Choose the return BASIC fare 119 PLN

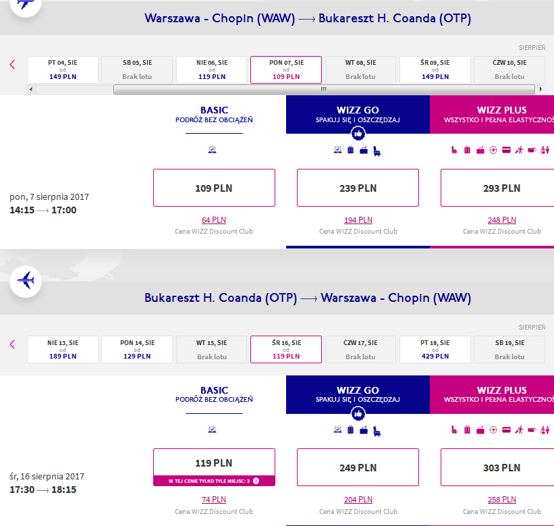coord(214,467)
